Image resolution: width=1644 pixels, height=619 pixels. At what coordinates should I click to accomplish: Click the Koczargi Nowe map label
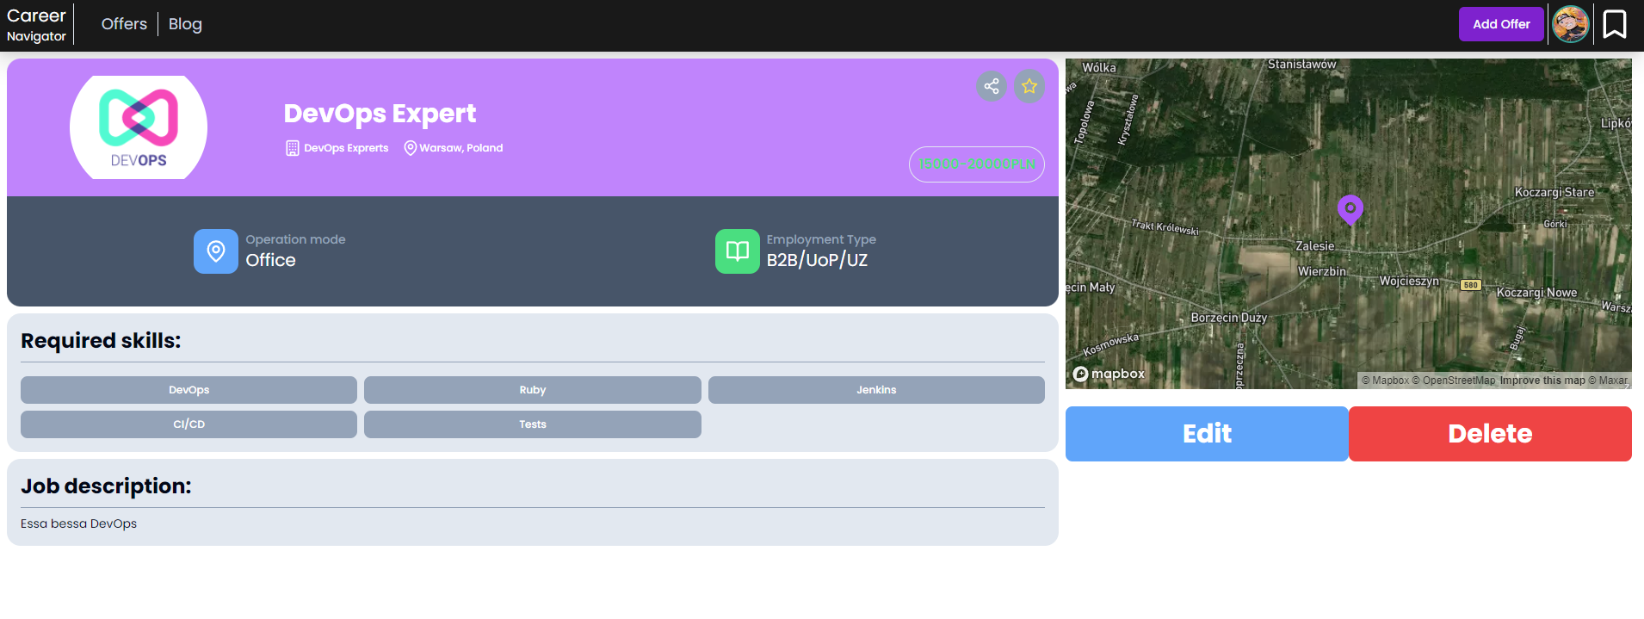1536,293
